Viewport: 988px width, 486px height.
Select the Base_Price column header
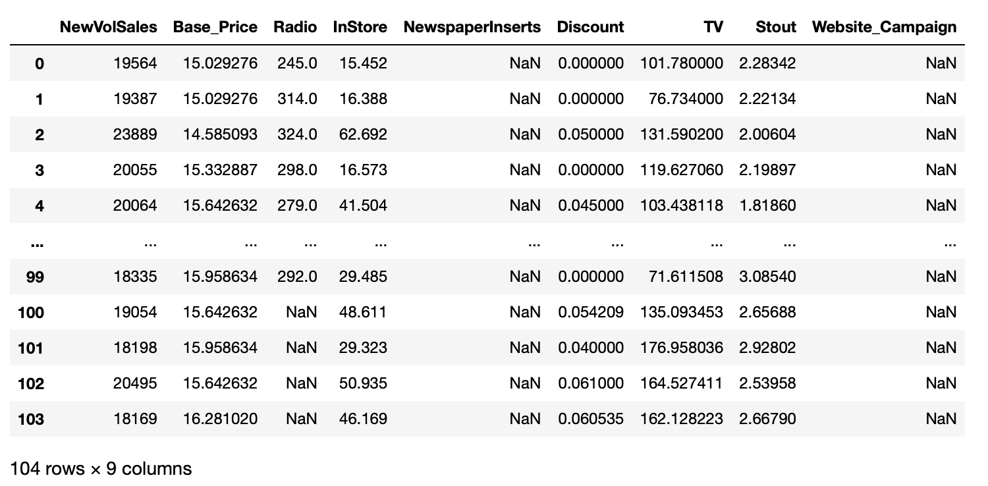[215, 27]
